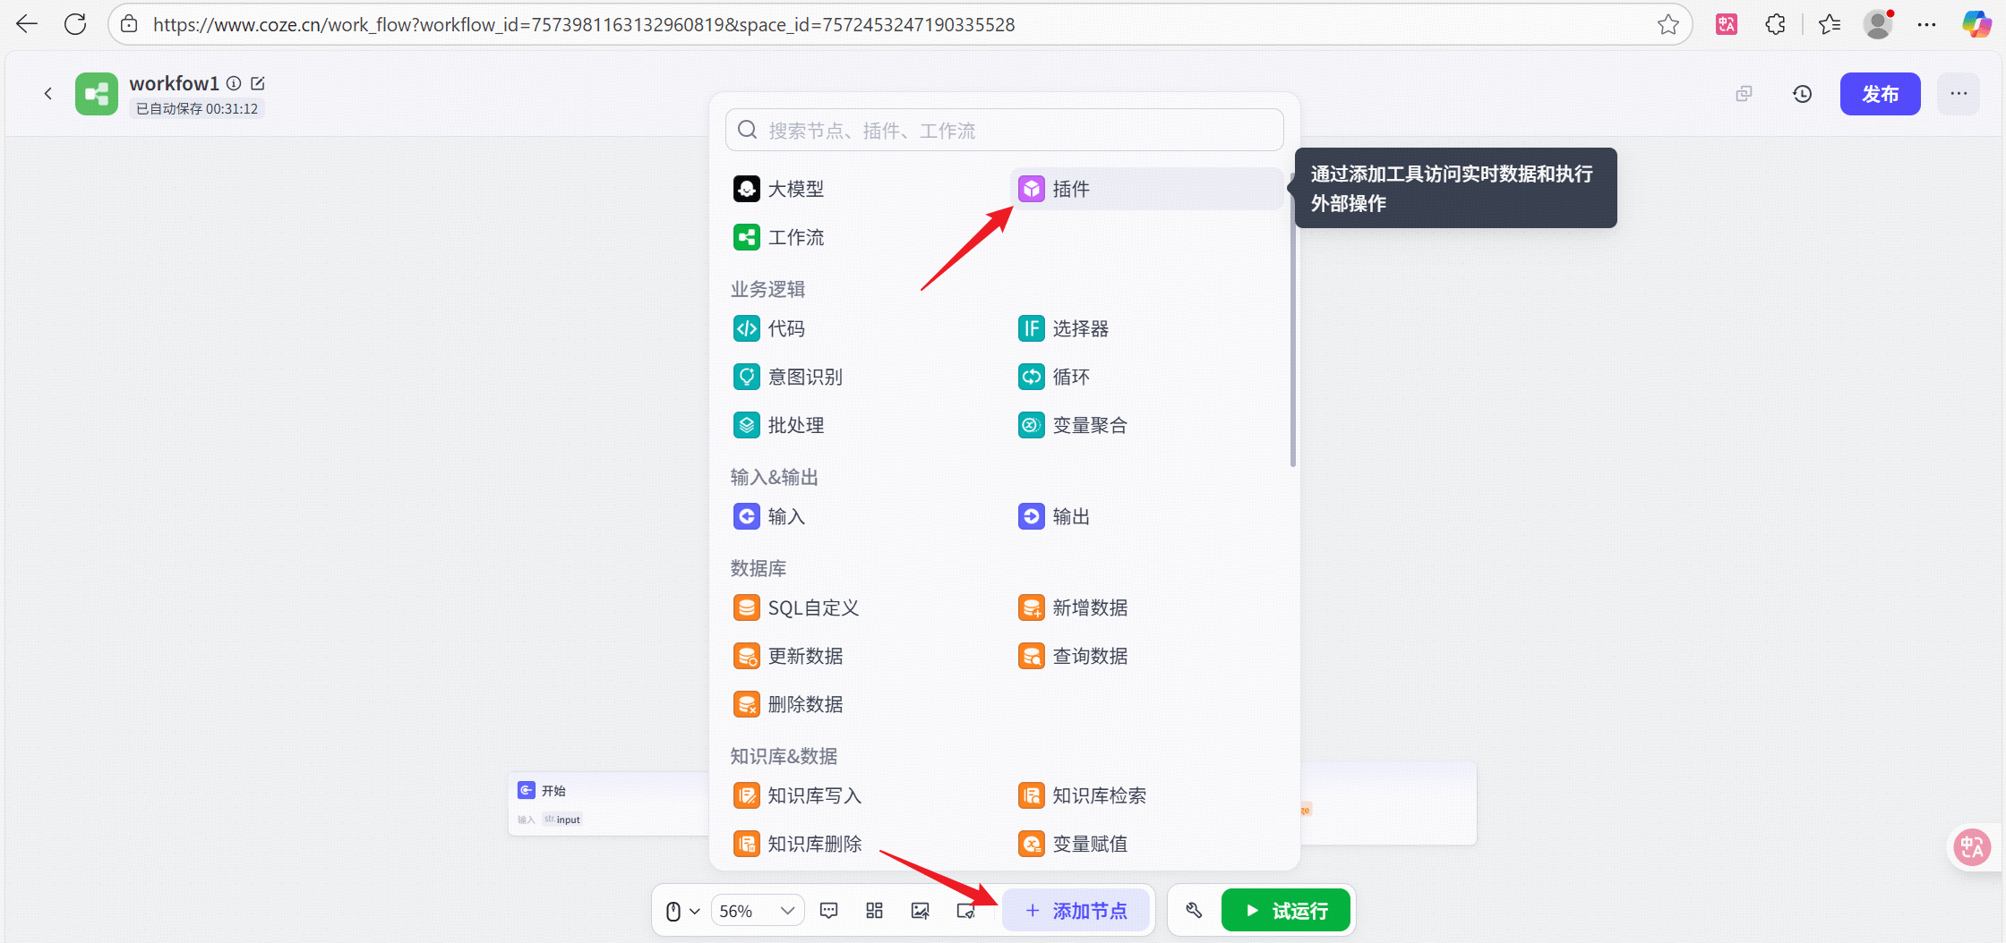2006x943 pixels.
Task: Open the comment tool in the bottom toolbar
Action: pos(828,910)
